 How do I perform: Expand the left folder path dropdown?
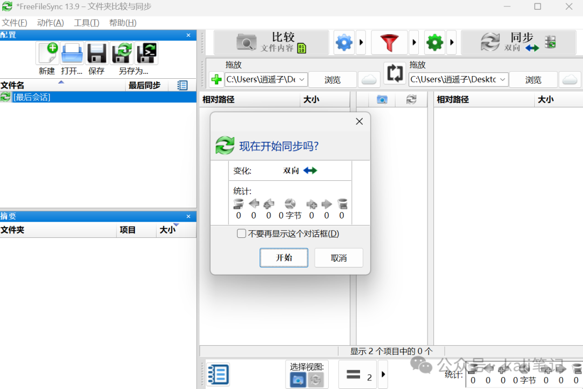302,80
